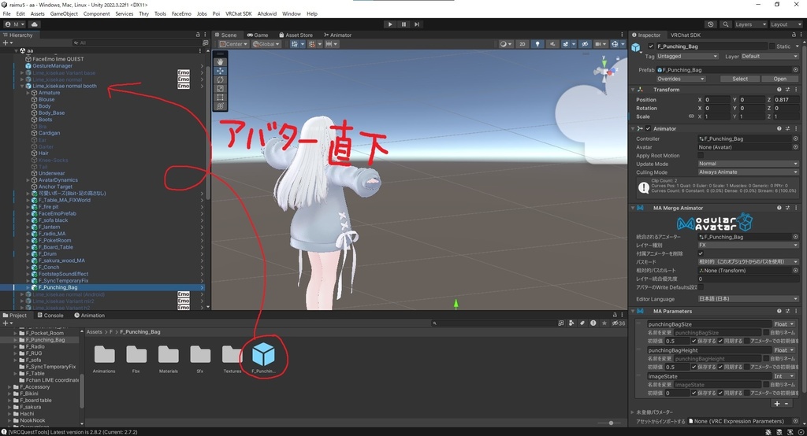This screenshot has width=807, height=436.
Task: Switch to the Animator tab
Action: coord(337,35)
